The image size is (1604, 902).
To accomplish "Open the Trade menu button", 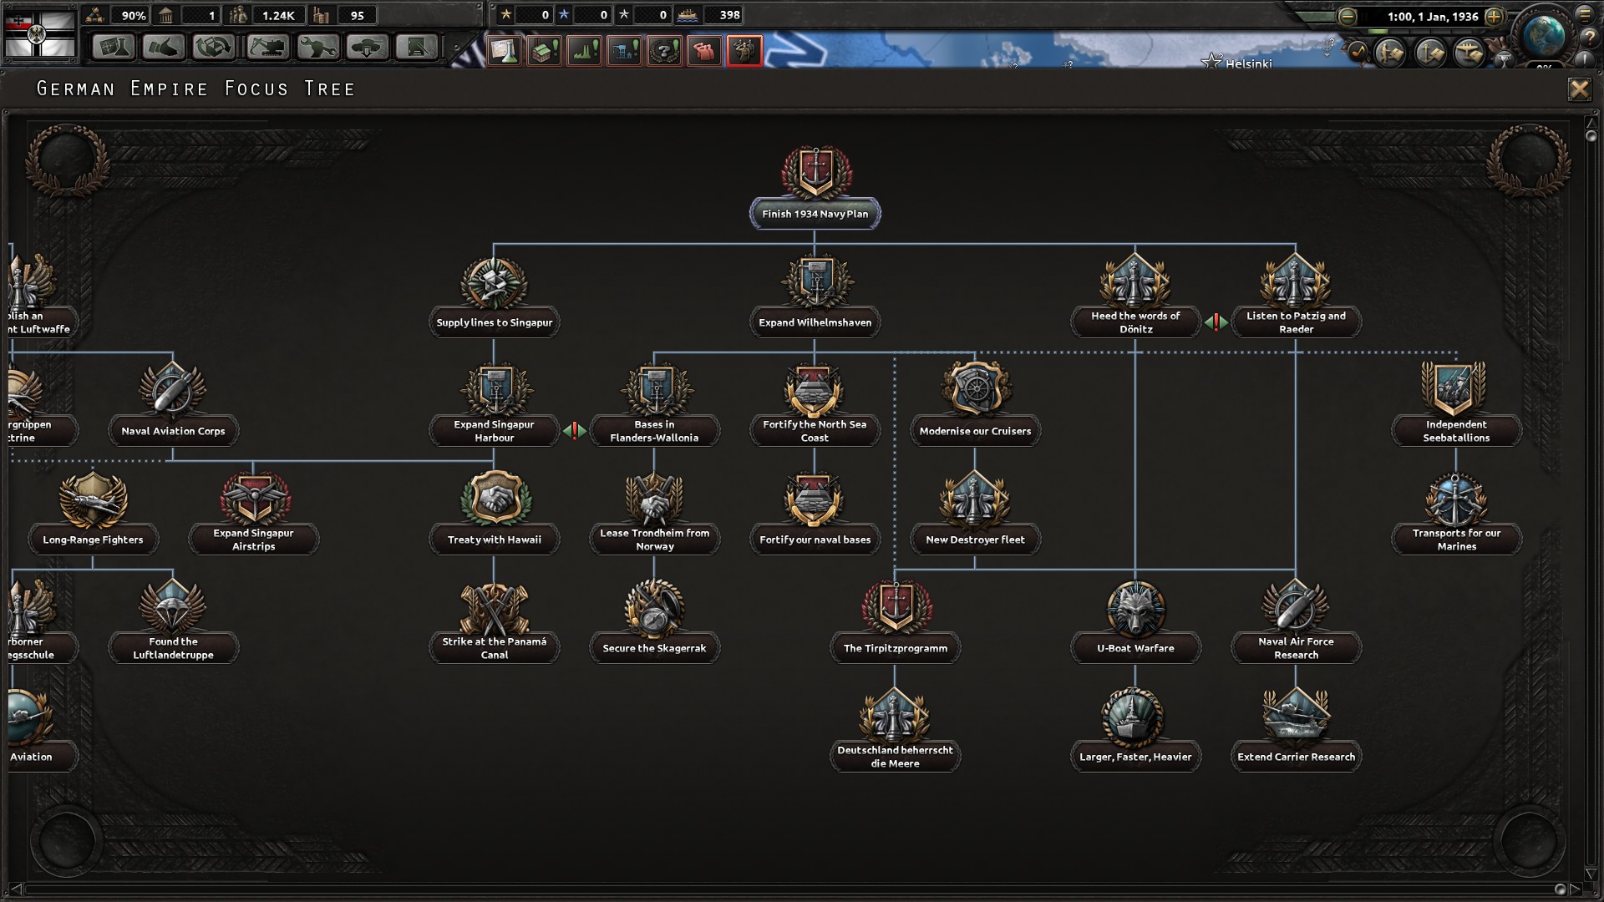I will pos(214,47).
